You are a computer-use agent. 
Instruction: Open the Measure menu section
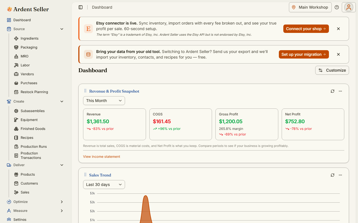point(36,211)
